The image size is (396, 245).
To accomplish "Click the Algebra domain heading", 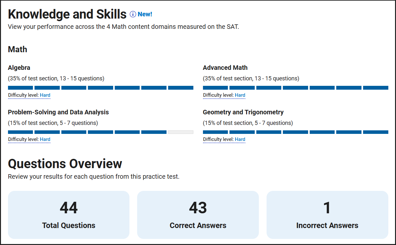I will click(x=19, y=68).
